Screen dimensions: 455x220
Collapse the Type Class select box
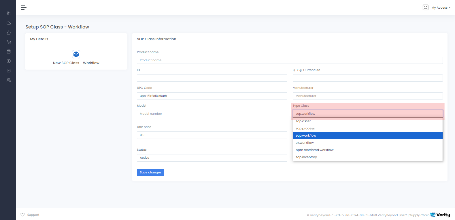pyautogui.click(x=367, y=114)
